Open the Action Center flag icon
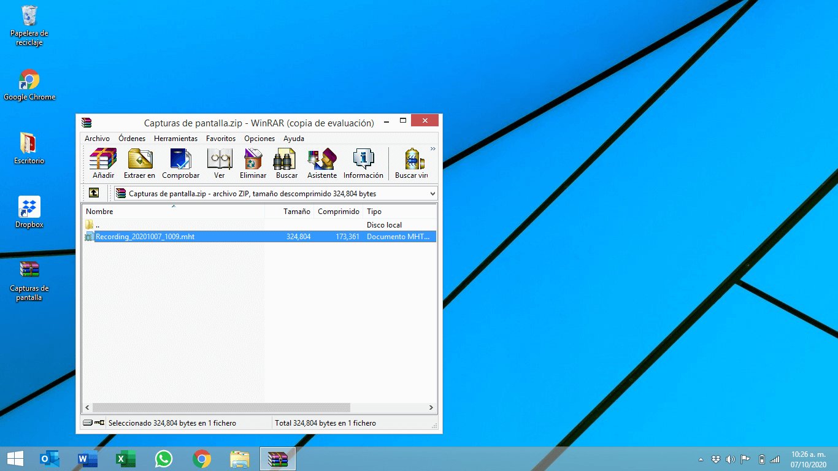This screenshot has width=838, height=471. tap(745, 459)
